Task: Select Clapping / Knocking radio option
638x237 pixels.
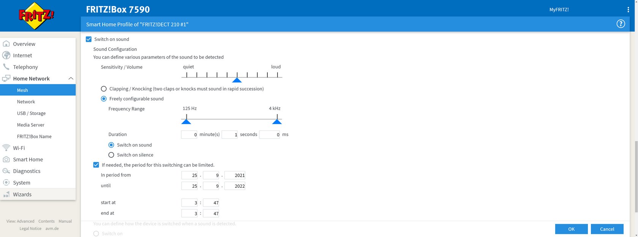Action: [x=104, y=89]
